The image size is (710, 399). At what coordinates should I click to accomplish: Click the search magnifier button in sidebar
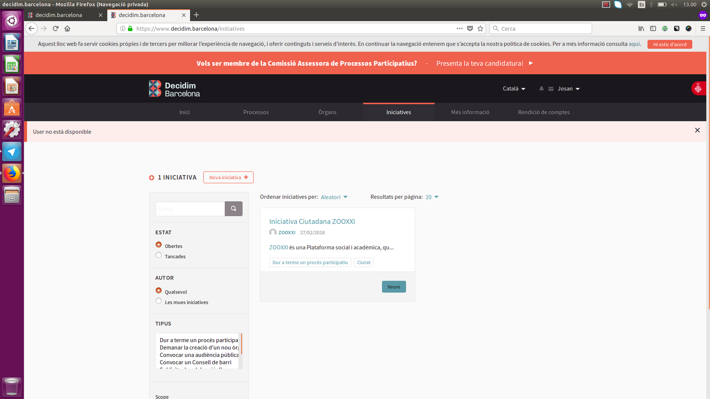233,209
